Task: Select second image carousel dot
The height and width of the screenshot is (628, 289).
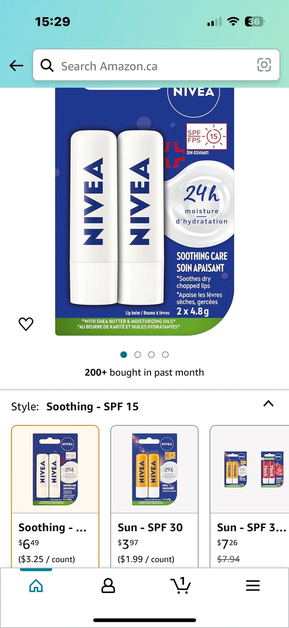Action: pos(138,355)
